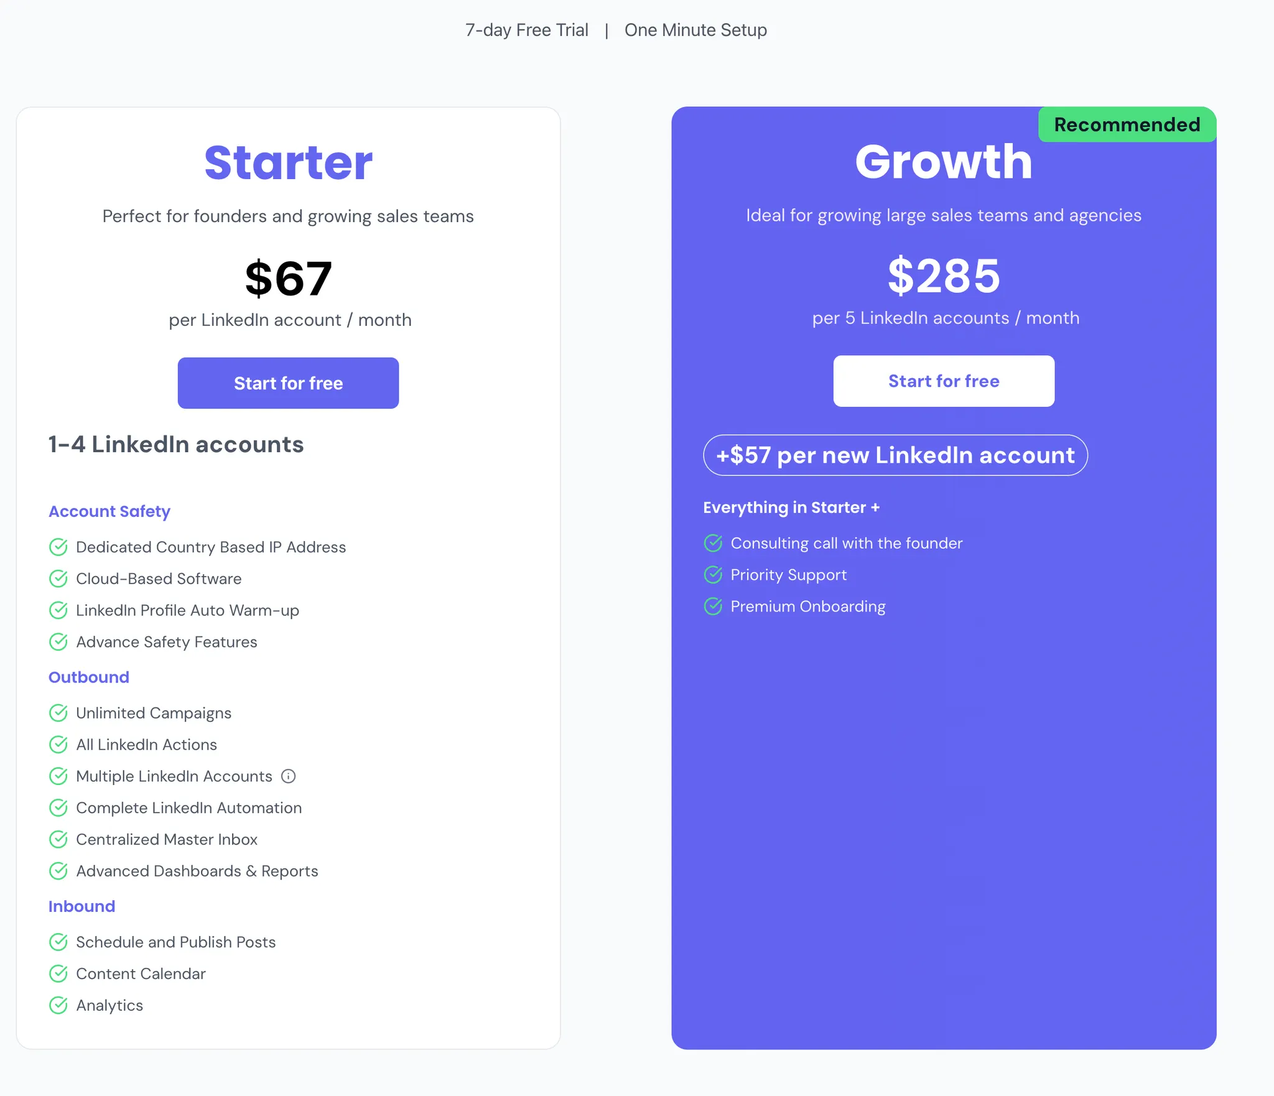Click the 7-day Free Trial text
The height and width of the screenshot is (1096, 1274).
click(526, 30)
